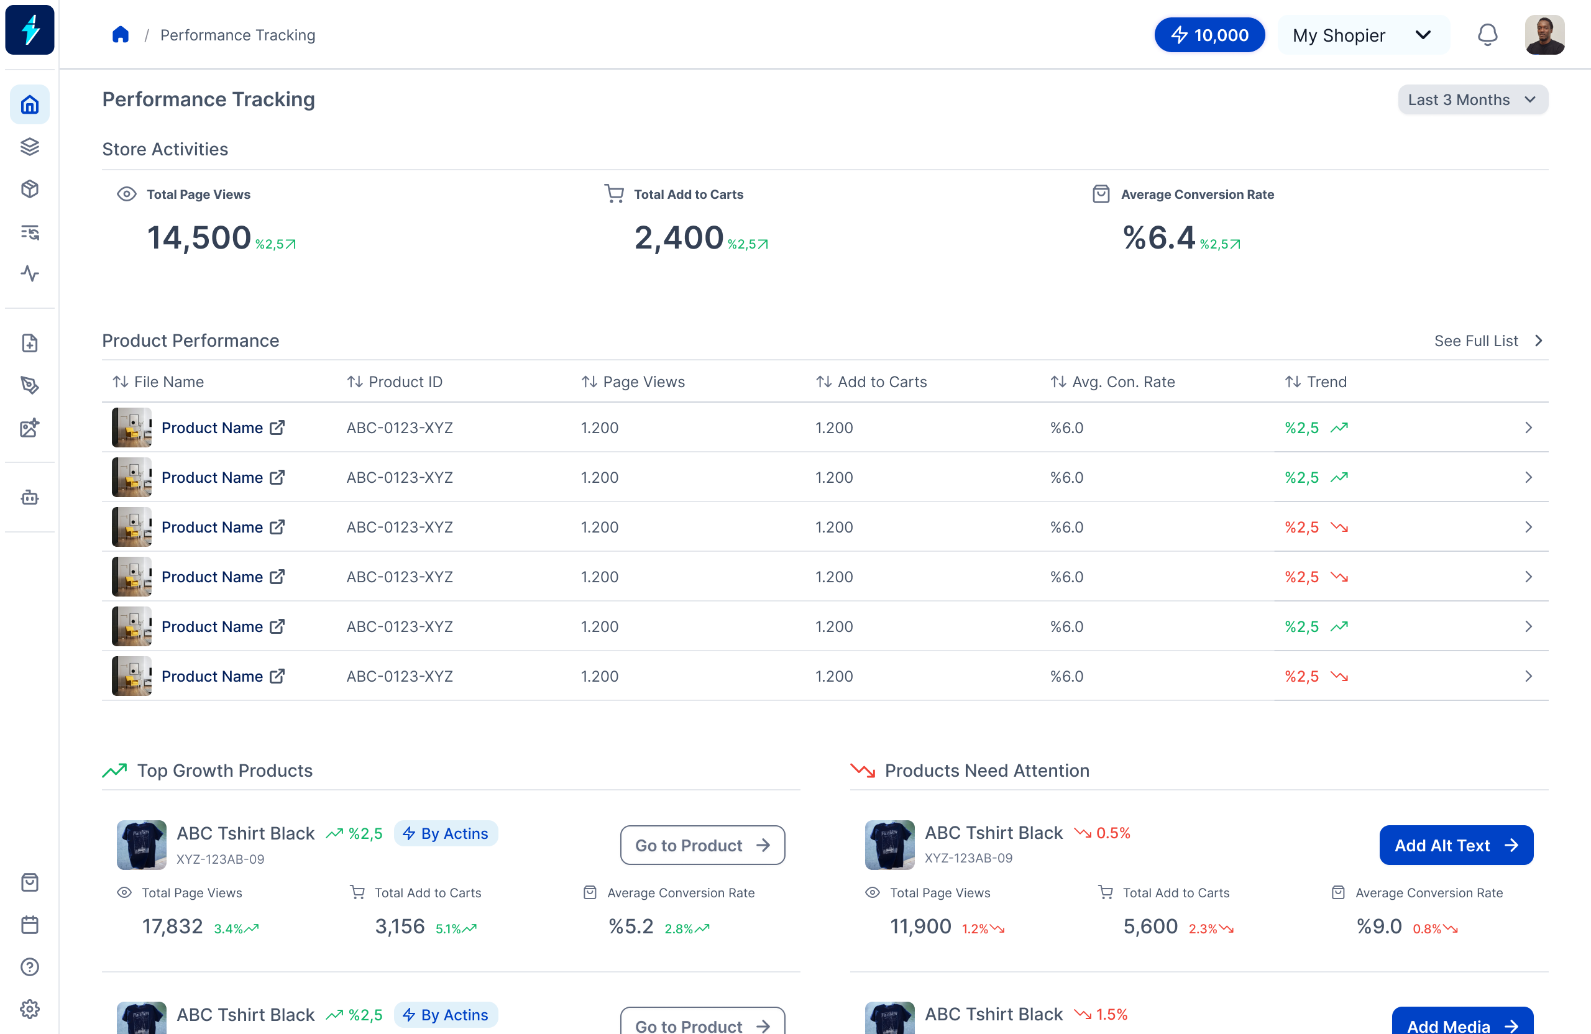1591x1034 pixels.
Task: Open the layers stack icon in sidebar
Action: coord(29,147)
